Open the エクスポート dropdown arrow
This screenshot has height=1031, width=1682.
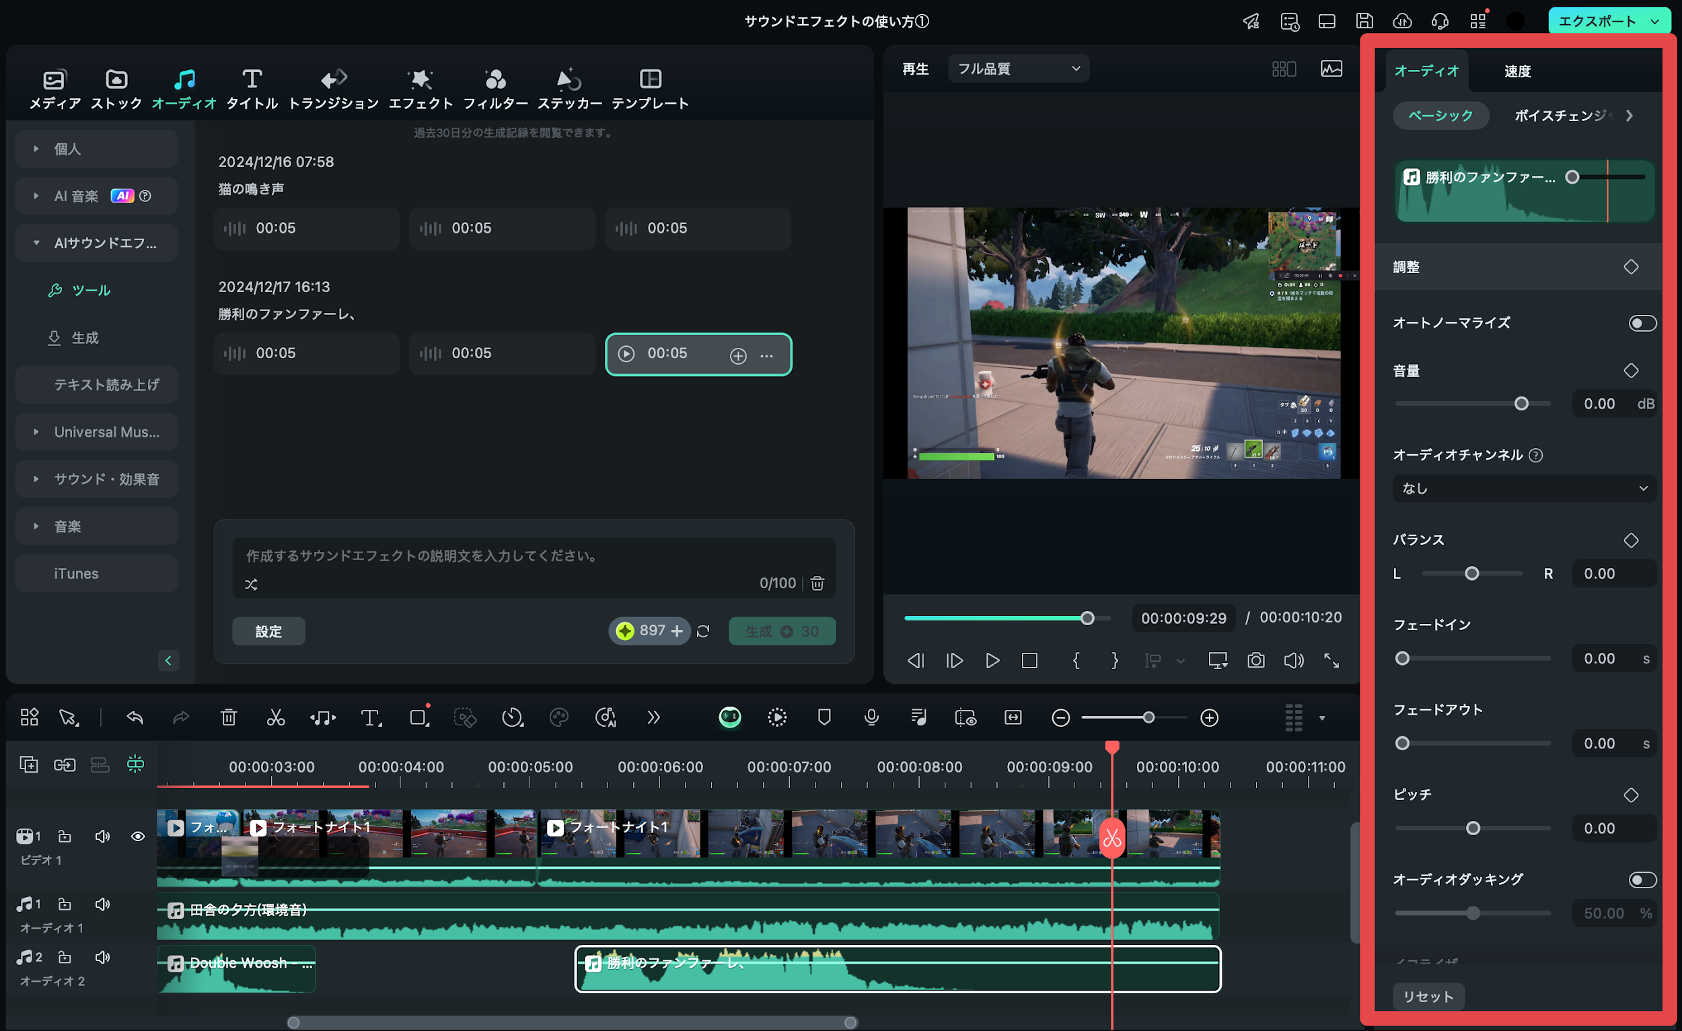coord(1654,21)
